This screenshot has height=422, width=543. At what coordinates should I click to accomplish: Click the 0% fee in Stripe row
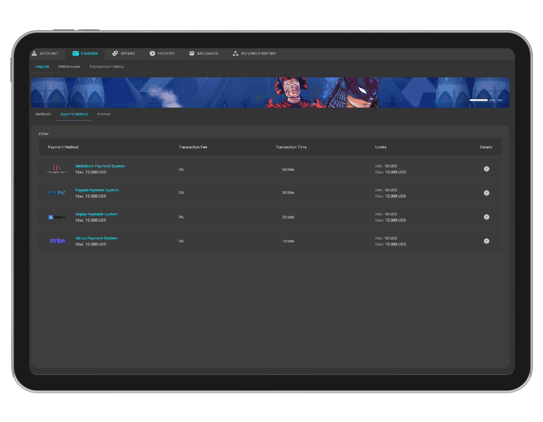181,241
